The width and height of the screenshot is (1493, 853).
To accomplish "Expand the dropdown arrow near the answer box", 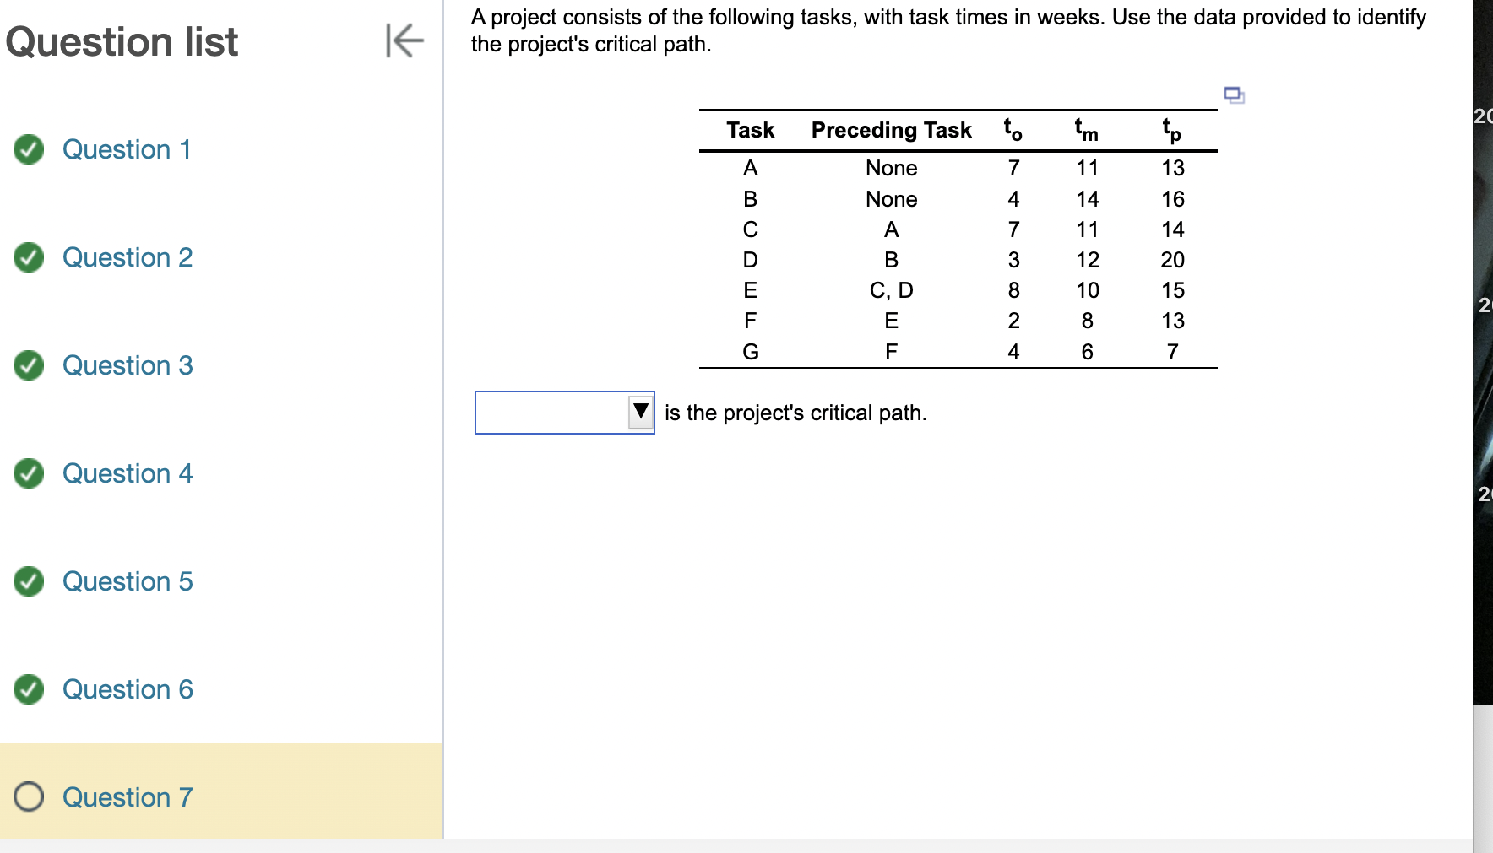I will point(639,412).
